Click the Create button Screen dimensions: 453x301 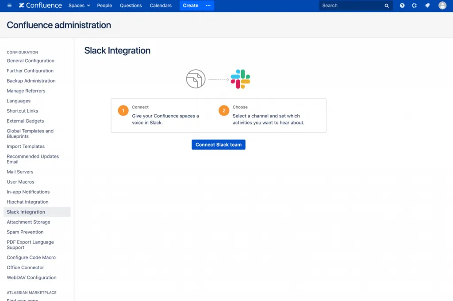[191, 5]
